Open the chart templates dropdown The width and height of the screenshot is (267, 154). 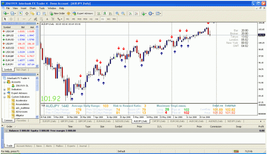click(158, 13)
